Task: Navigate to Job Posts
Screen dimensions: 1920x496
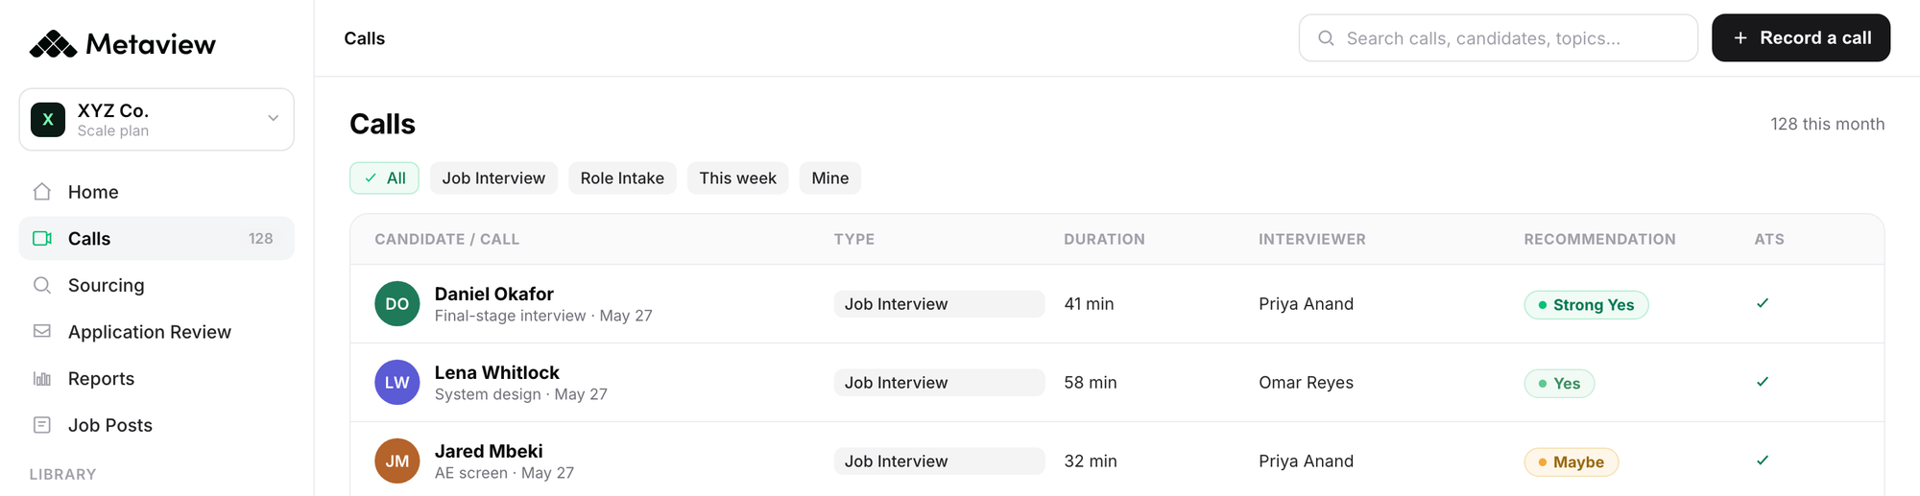Action: coord(156,425)
